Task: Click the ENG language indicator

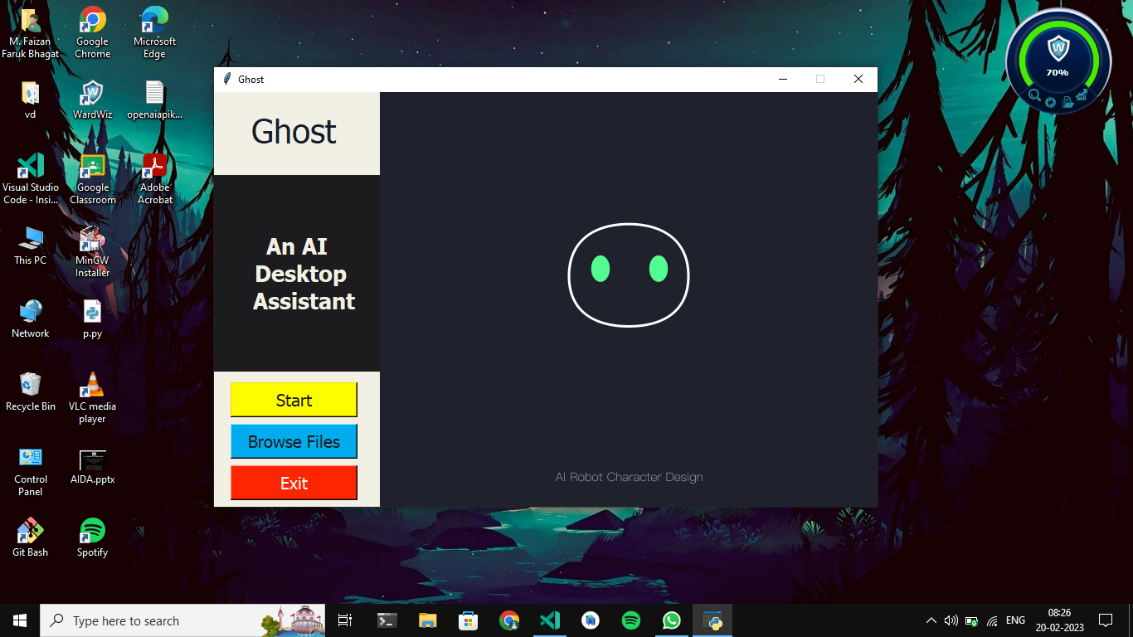Action: [x=1015, y=620]
